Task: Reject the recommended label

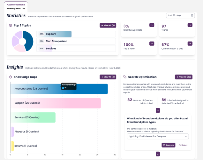Action: [183, 145]
